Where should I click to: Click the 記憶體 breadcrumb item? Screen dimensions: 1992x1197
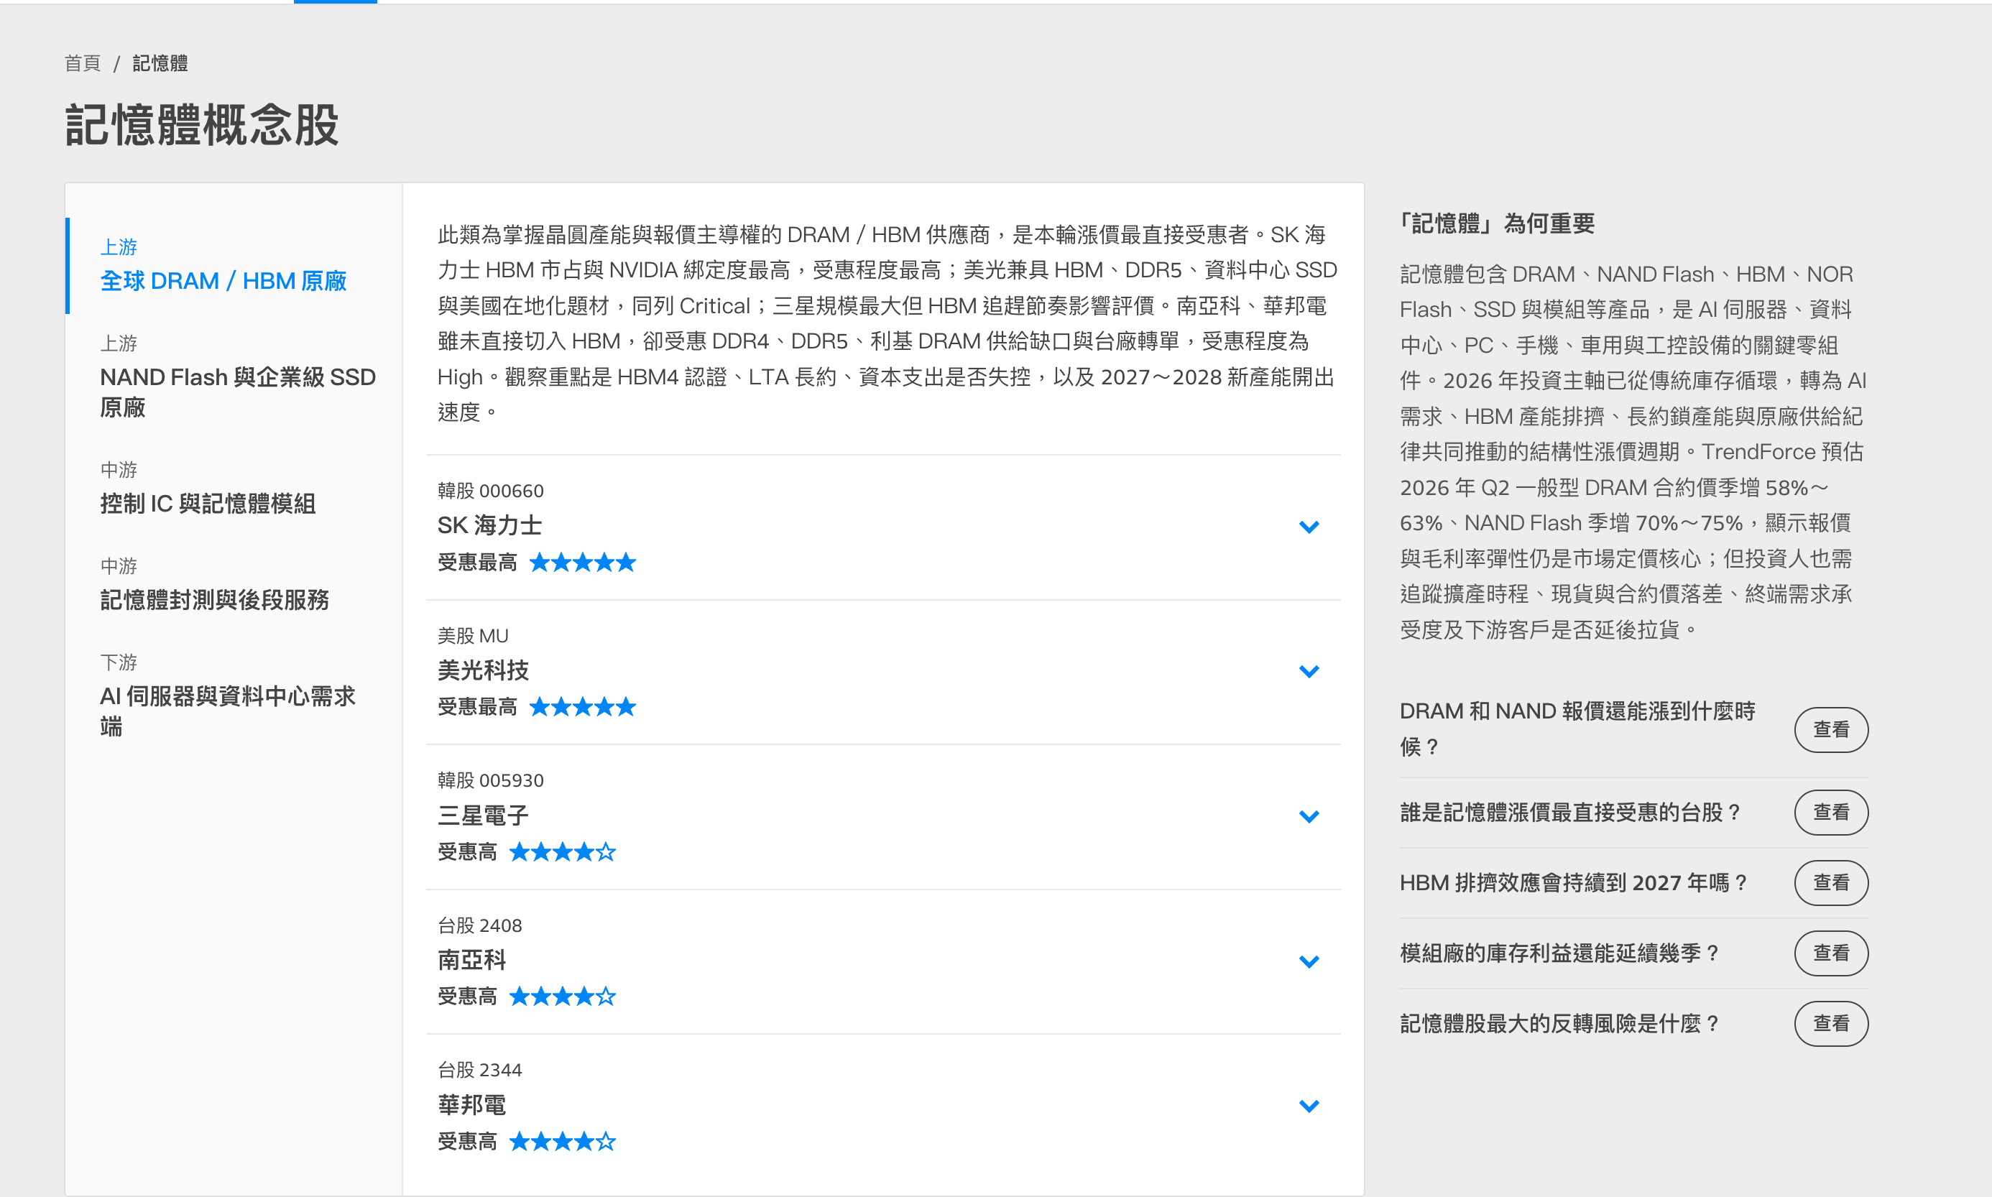pyautogui.click(x=160, y=63)
